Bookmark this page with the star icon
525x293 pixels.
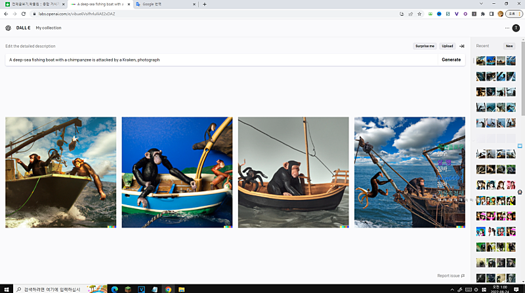coord(419,14)
